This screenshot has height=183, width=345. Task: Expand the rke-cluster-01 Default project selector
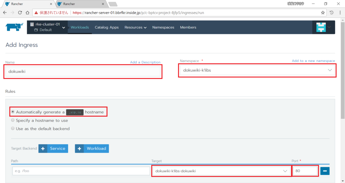(47, 27)
